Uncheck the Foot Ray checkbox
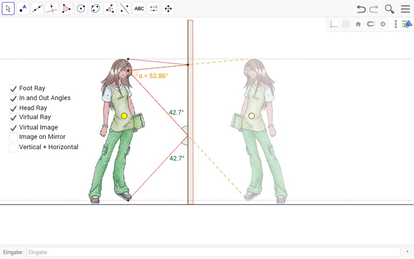Screen dimensions: 414x259 point(13,89)
